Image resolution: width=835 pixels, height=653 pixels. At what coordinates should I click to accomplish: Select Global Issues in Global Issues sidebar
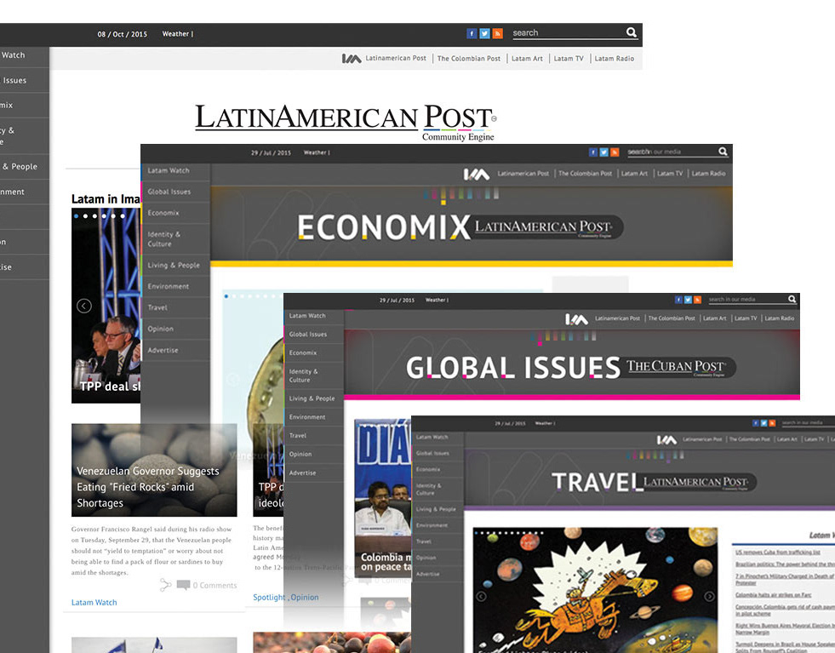click(x=308, y=335)
